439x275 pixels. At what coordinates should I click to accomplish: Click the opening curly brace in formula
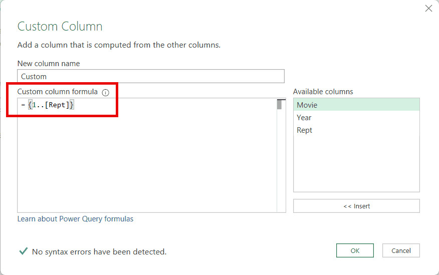(x=30, y=105)
